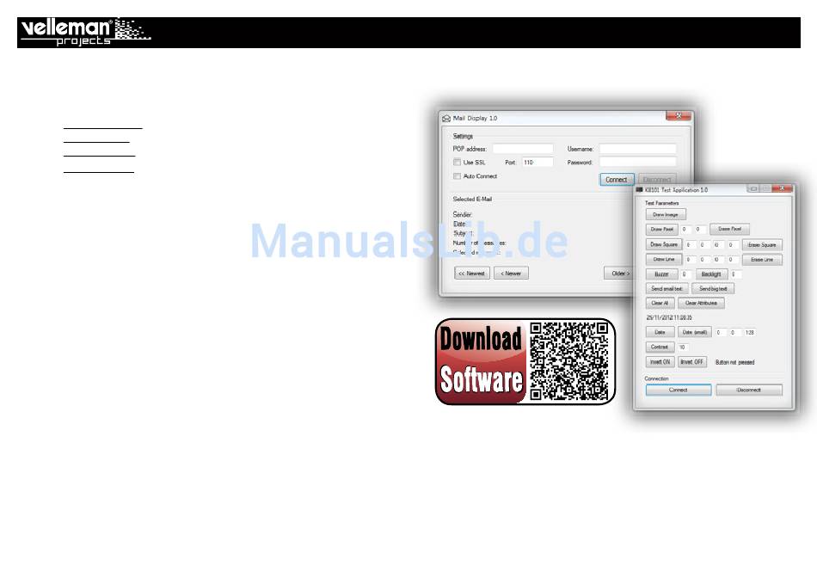This screenshot has width=817, height=572.
Task: Focus the value field beside Backlight
Action: click(x=735, y=274)
